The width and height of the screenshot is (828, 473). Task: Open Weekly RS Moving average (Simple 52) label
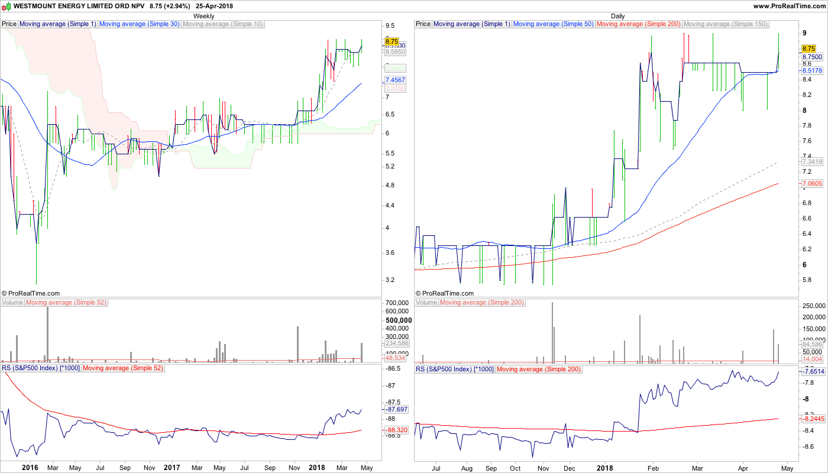pyautogui.click(x=122, y=368)
